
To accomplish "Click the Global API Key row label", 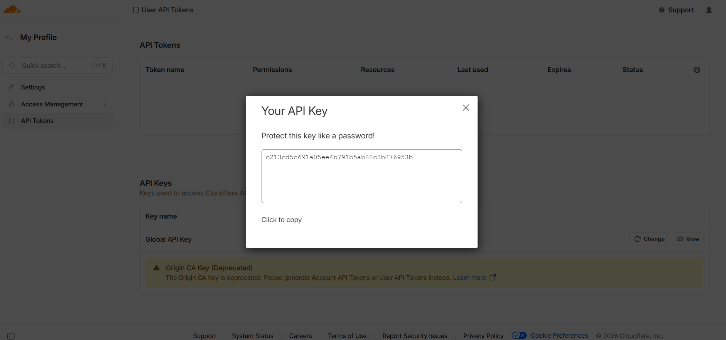I will [169, 239].
